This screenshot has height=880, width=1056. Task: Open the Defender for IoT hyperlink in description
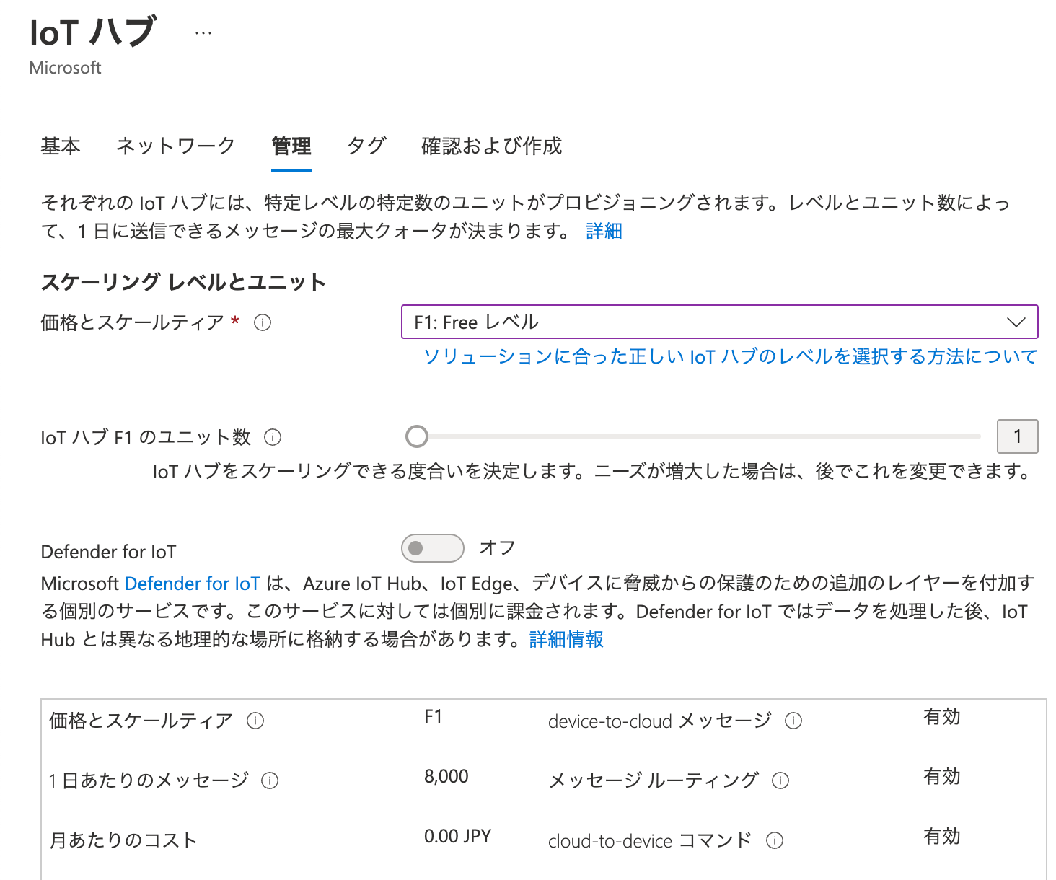click(192, 584)
